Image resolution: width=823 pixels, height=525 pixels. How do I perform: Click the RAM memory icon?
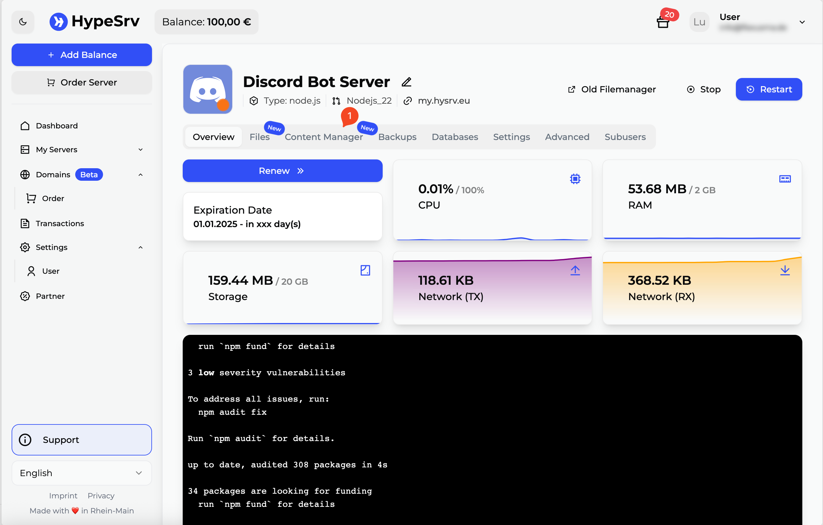785,179
